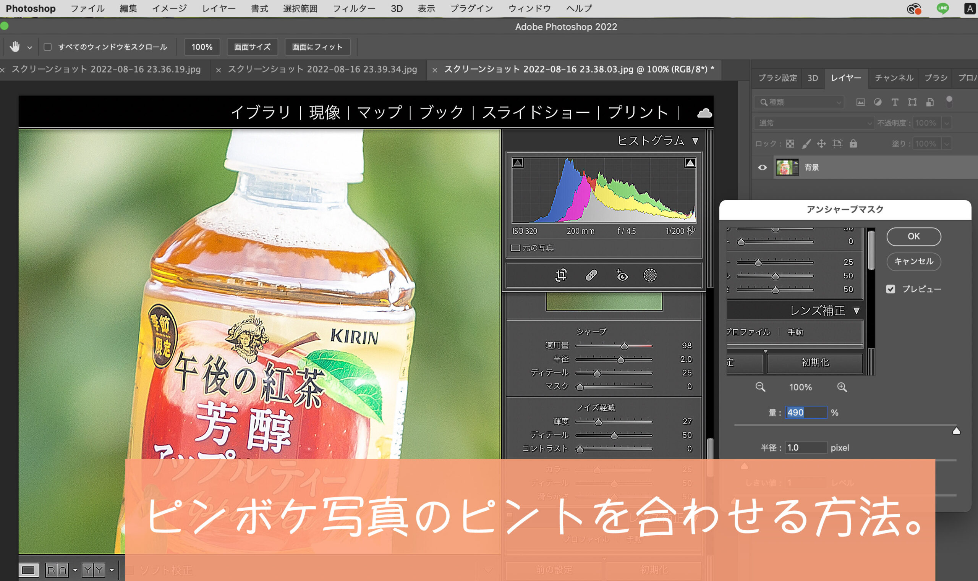The height and width of the screenshot is (581, 978).
Task: Click the ノイズ軽減 輝度 slider handle
Action: point(598,422)
